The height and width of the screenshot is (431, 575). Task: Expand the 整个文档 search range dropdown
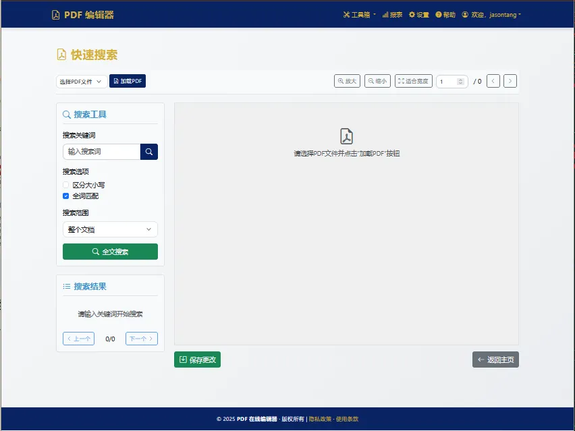coord(110,229)
